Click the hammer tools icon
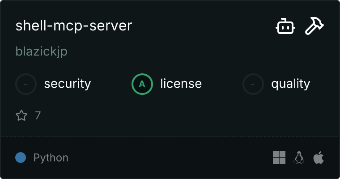 coord(314,26)
